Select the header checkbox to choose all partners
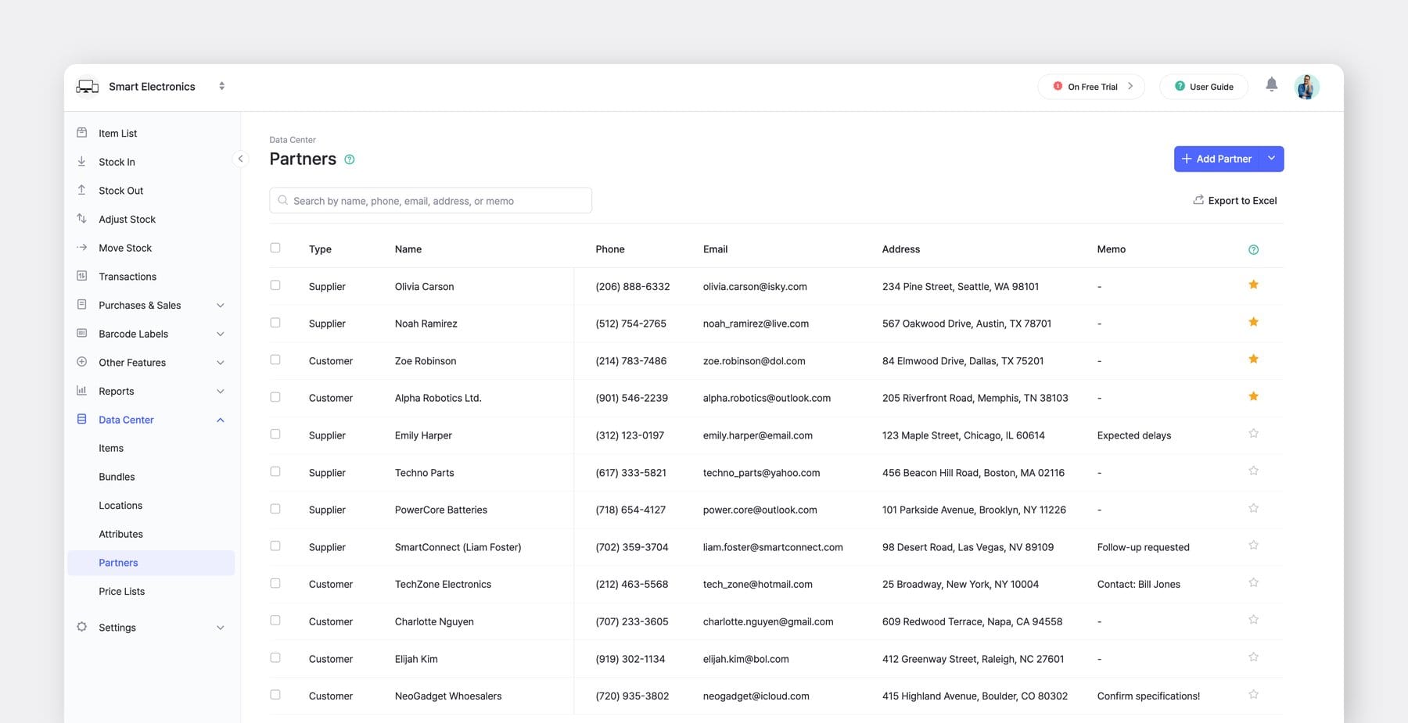The height and width of the screenshot is (723, 1408). pos(275,248)
